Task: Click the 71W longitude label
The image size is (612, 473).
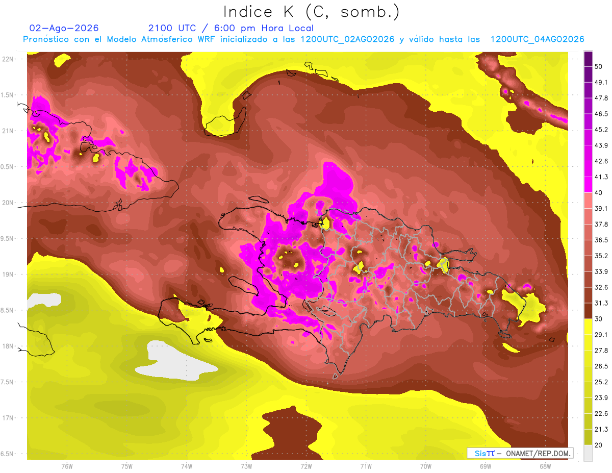Action: (x=366, y=466)
